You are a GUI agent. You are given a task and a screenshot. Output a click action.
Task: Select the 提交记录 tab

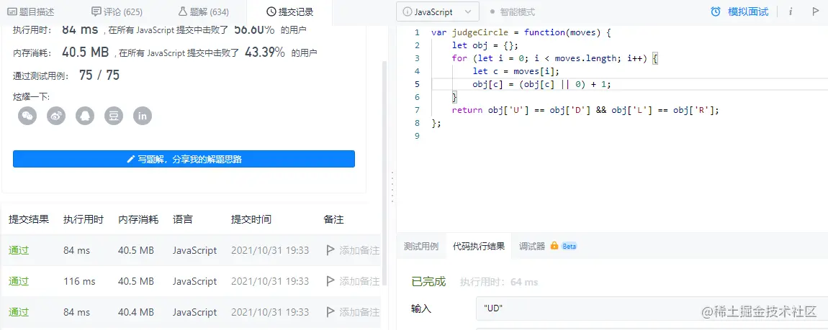tap(290, 12)
